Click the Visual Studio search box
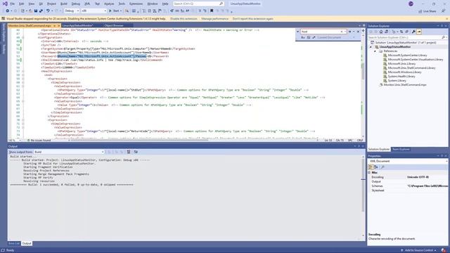The height and width of the screenshot is (253, 450). point(198,4)
